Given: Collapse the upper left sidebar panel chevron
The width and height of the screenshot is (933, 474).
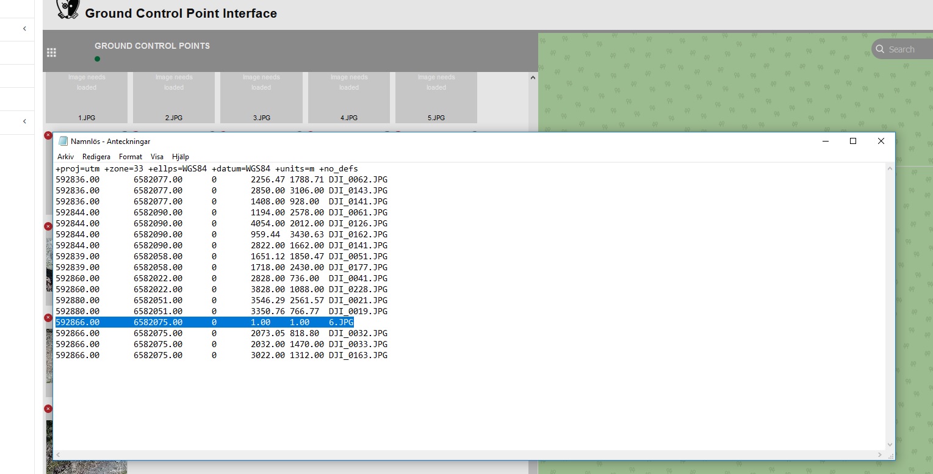Looking at the screenshot, I should click(24, 29).
